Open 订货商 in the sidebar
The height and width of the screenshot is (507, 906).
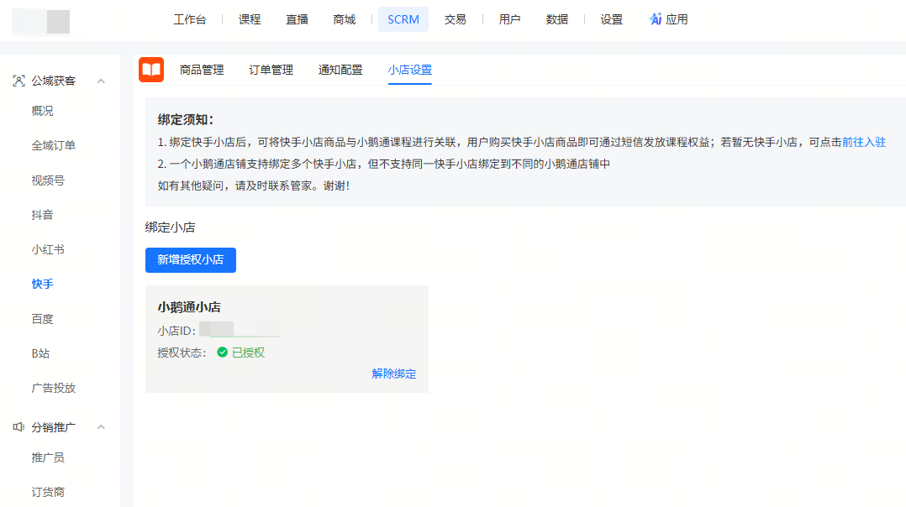tap(48, 492)
